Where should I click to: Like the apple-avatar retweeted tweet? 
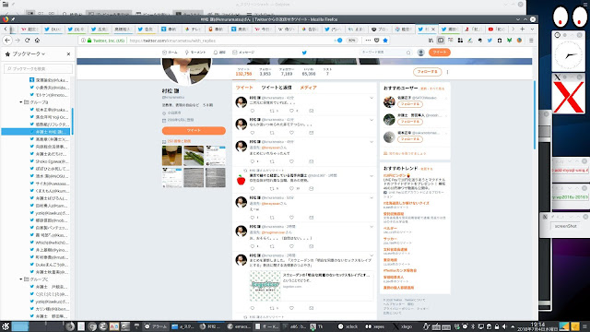[291, 188]
